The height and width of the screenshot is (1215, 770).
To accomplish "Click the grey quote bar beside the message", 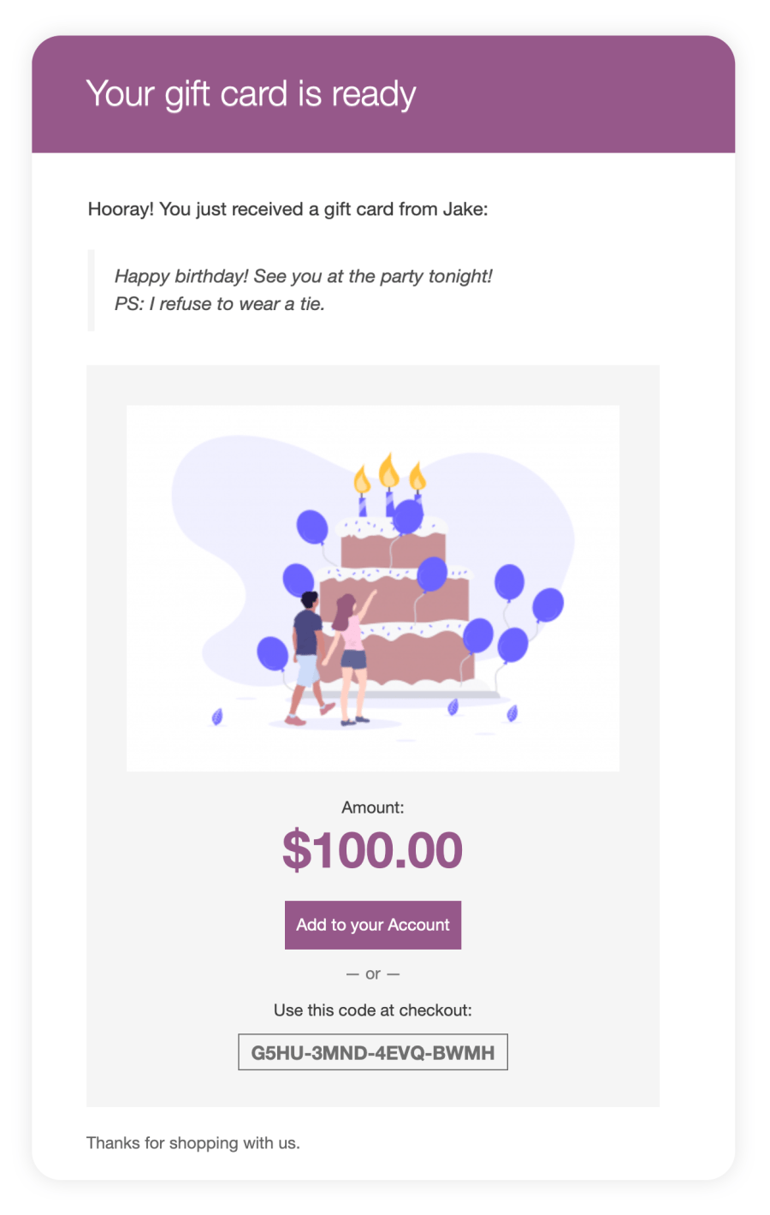I will (91, 290).
